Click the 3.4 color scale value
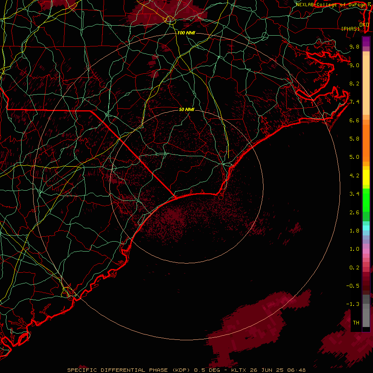 tap(354, 194)
